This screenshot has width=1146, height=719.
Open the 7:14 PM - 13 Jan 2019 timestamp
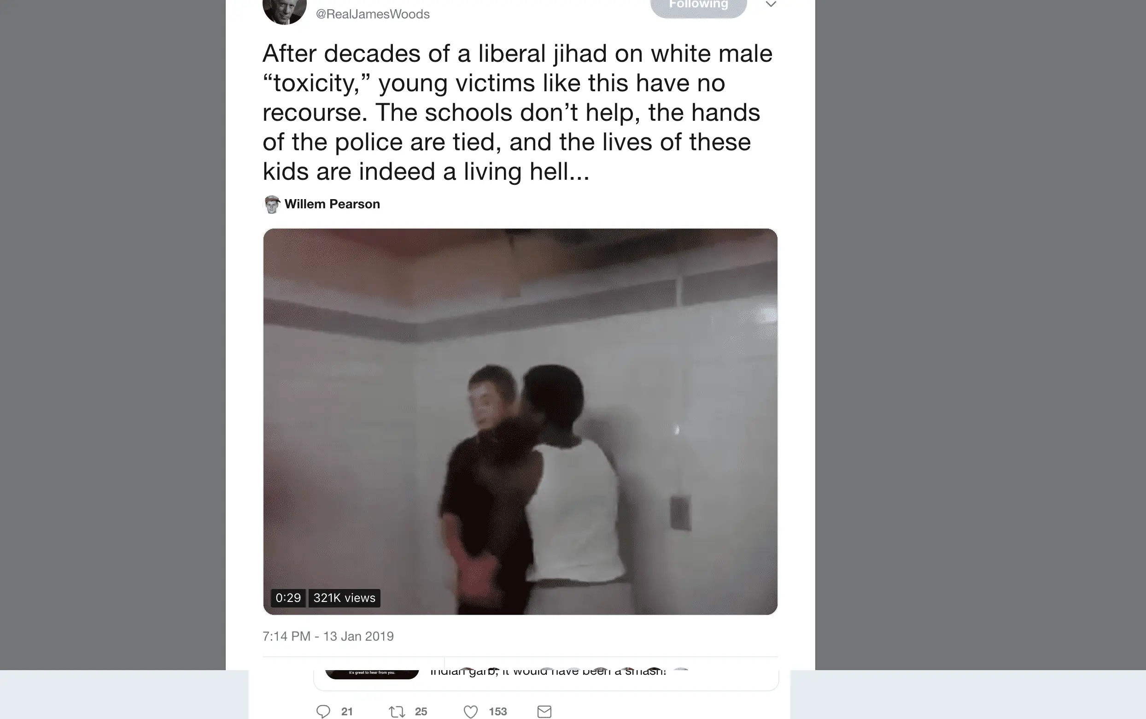[328, 636]
